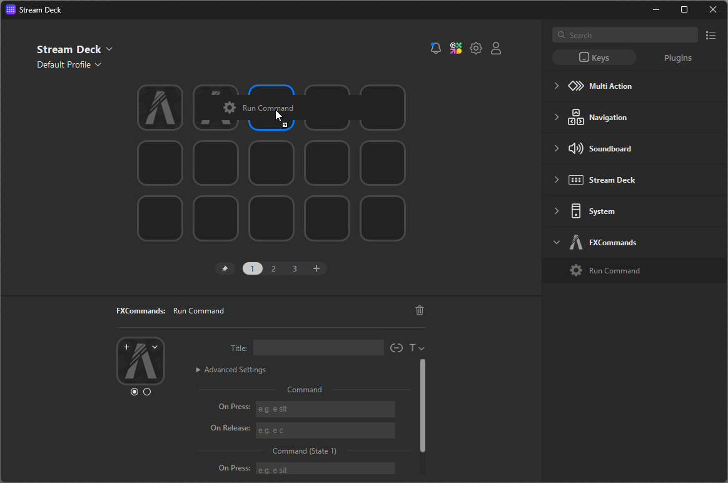The height and width of the screenshot is (483, 728).
Task: Click the Multi Action category icon
Action: click(576, 86)
